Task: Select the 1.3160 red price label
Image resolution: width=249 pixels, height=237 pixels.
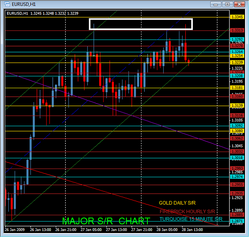Action: coord(237,97)
